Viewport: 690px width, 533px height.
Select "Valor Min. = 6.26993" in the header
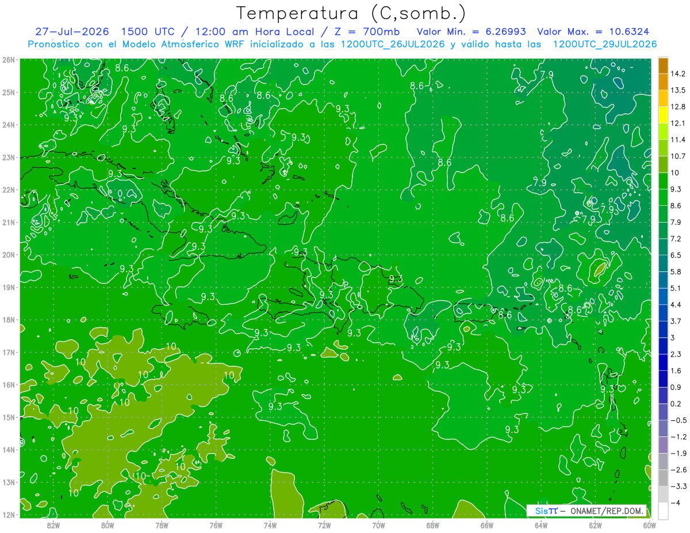point(471,32)
